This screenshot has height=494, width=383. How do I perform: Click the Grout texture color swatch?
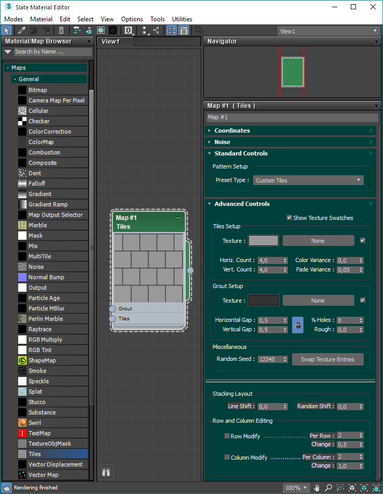click(263, 301)
